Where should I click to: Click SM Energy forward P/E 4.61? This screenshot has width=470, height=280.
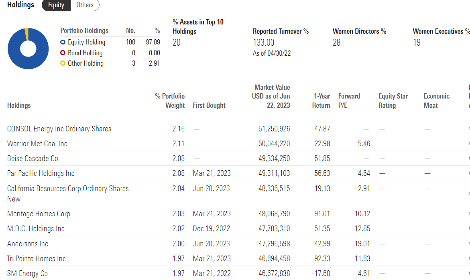[x=364, y=274]
